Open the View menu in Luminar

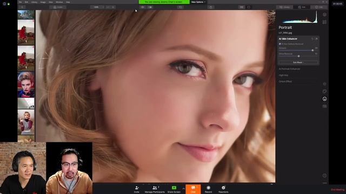tap(51, 2)
